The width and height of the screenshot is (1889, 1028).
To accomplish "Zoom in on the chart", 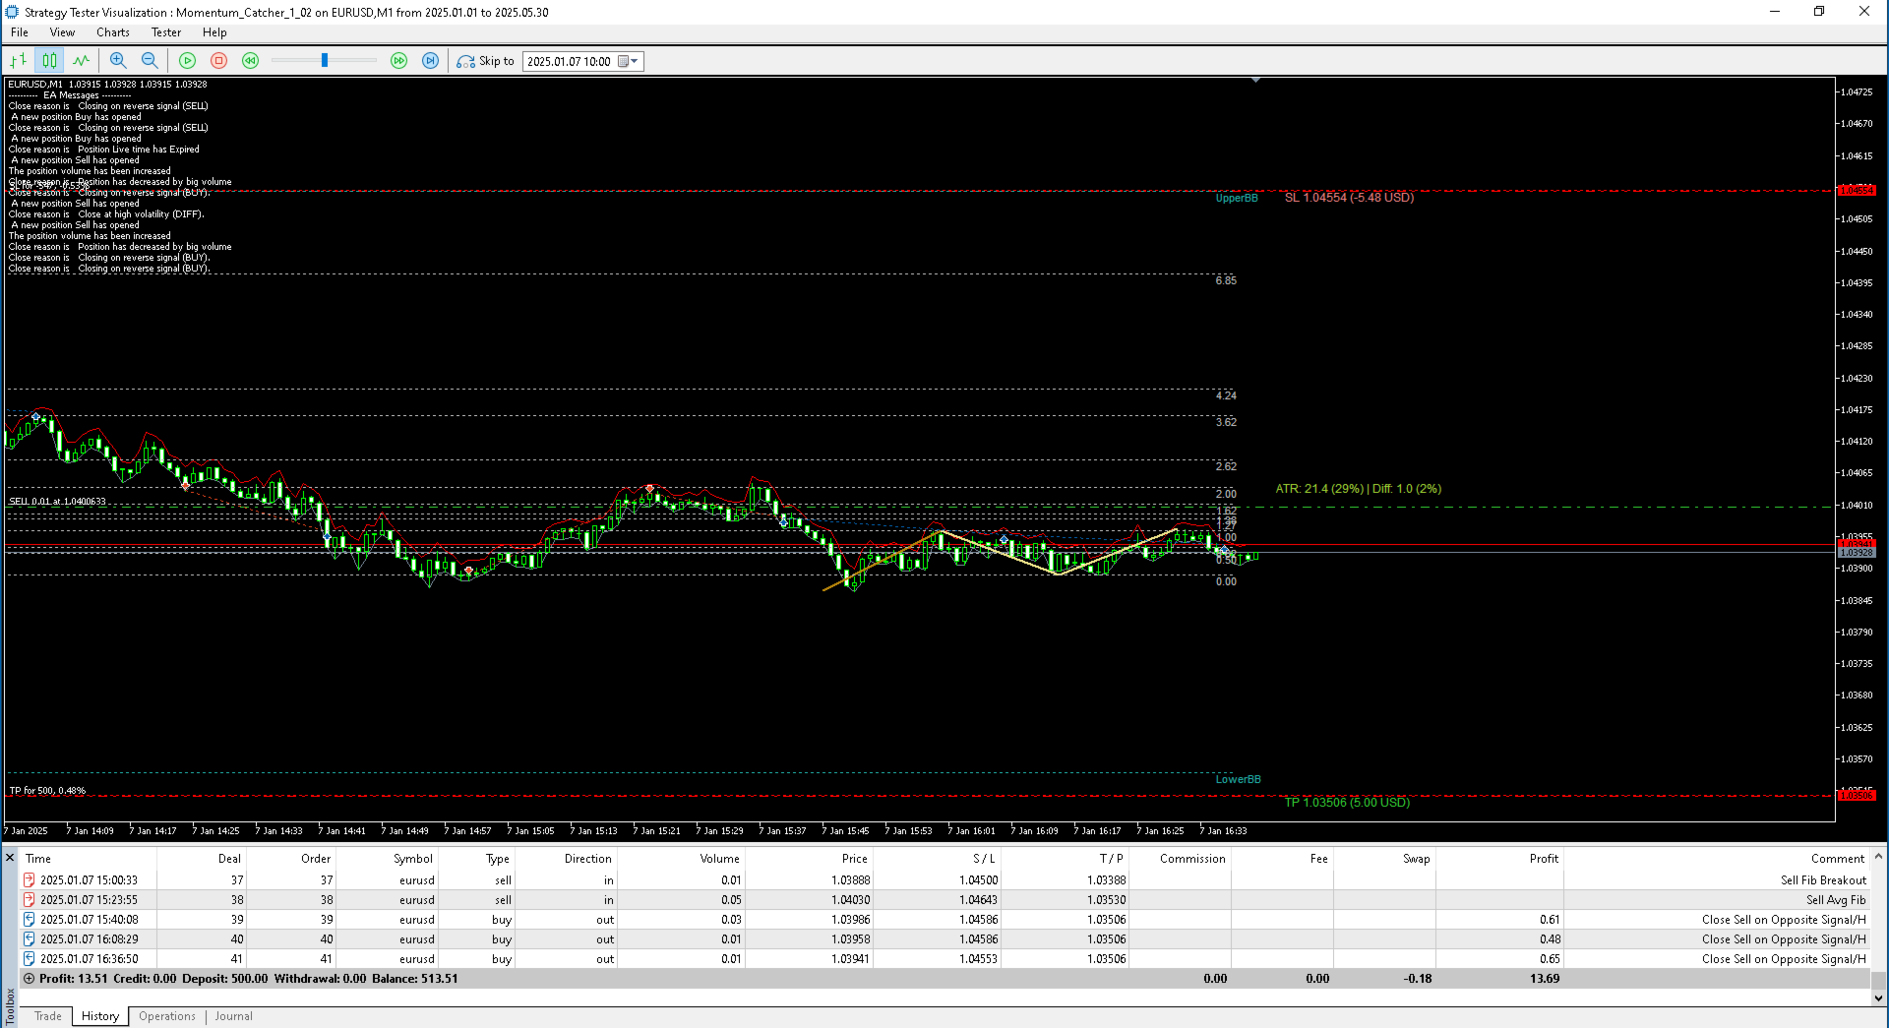I will [x=117, y=60].
